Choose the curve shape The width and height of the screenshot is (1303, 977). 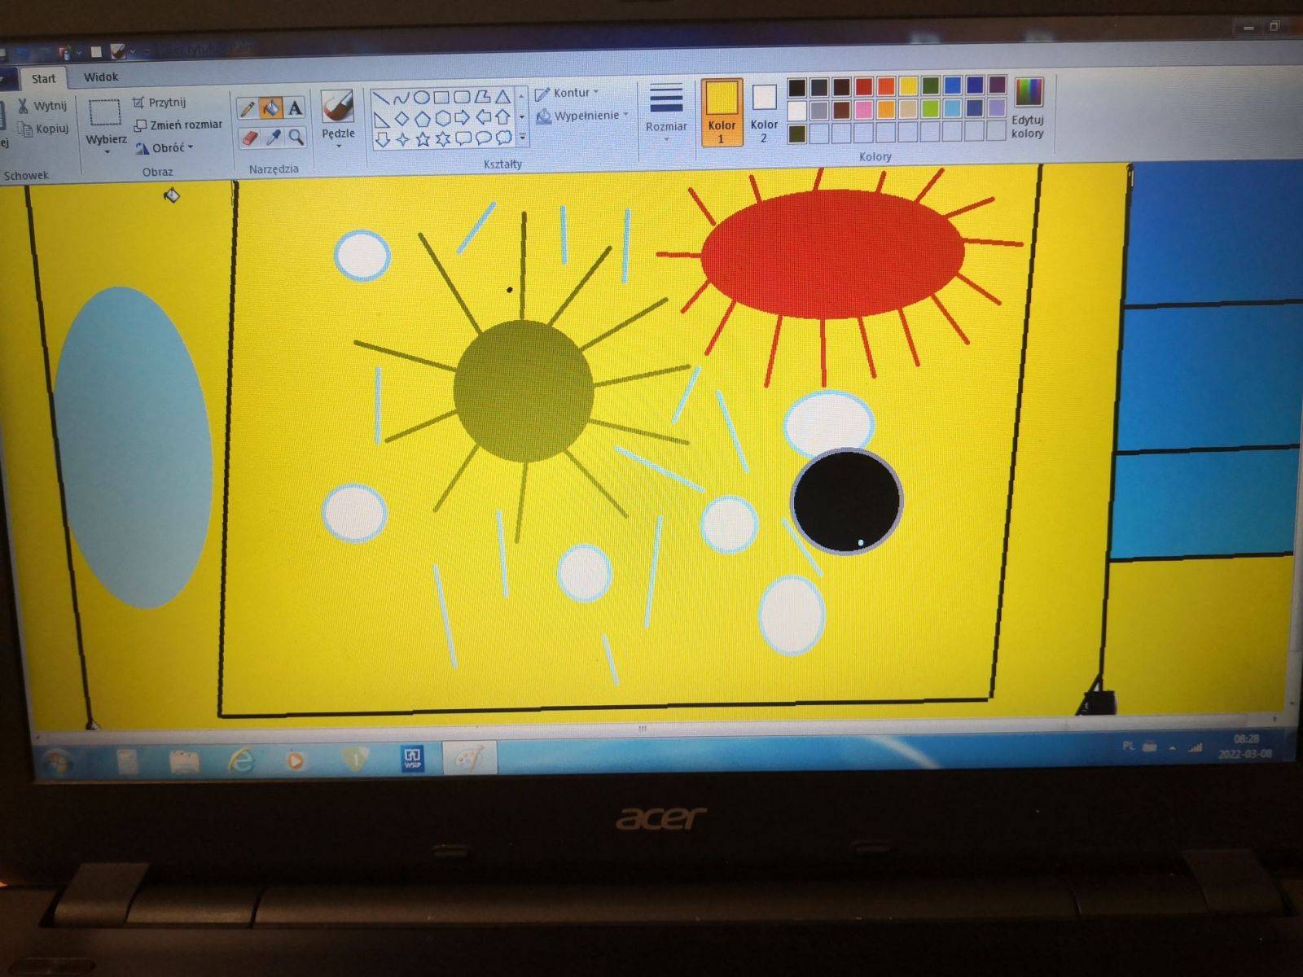401,98
